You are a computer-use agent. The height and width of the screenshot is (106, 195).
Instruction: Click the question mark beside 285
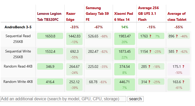point(149,67)
